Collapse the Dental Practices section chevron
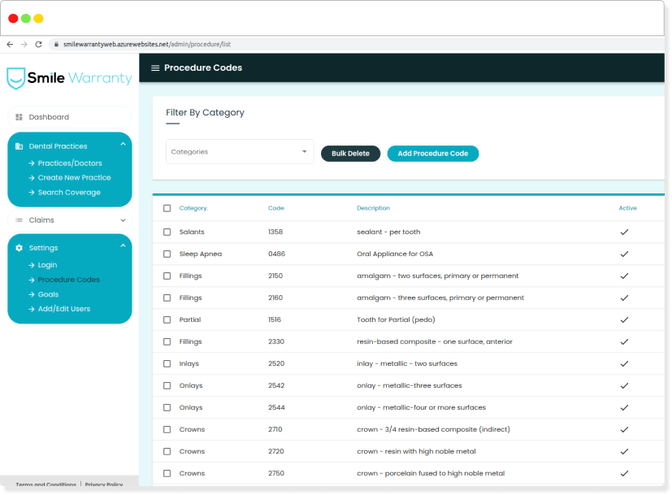The height and width of the screenshot is (495, 672). tap(123, 145)
